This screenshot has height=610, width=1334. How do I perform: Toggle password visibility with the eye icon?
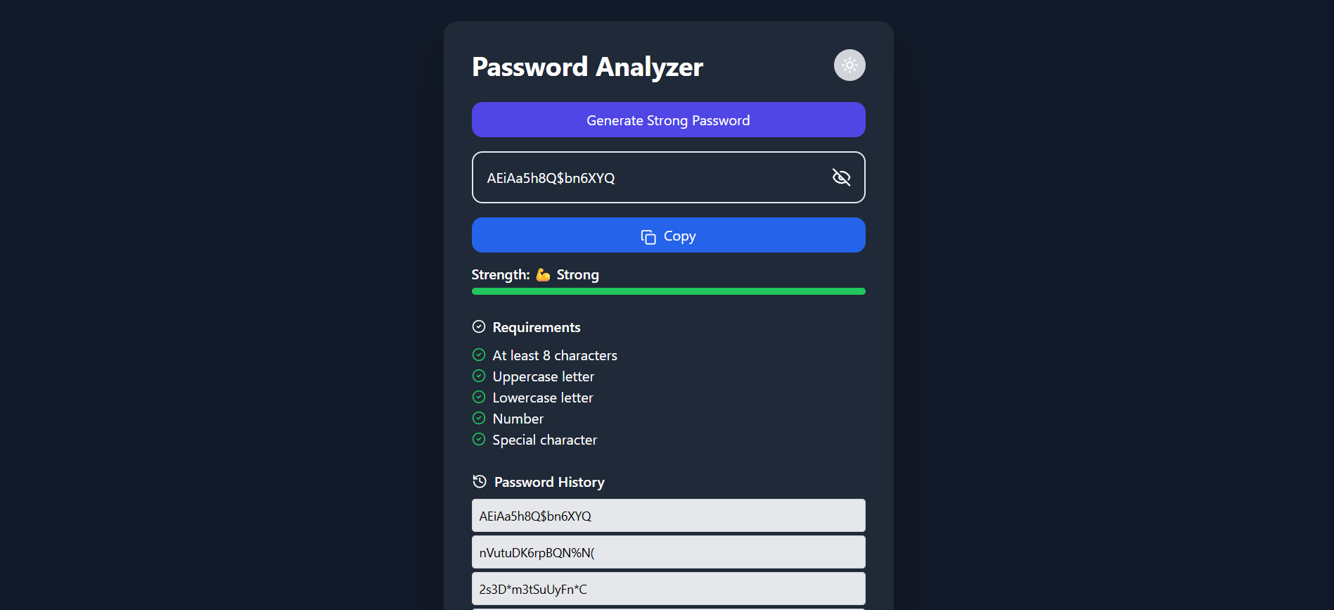pos(841,177)
